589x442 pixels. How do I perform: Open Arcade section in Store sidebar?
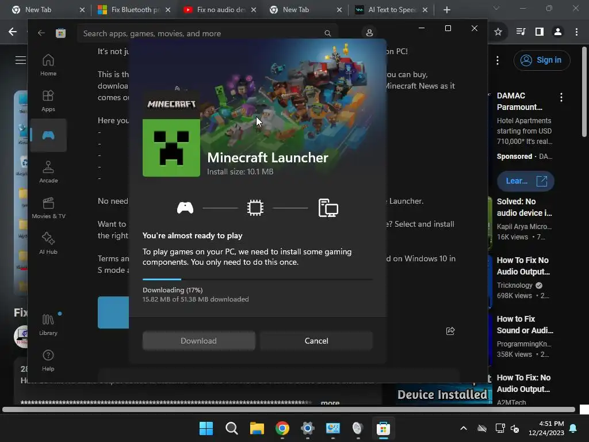[x=48, y=172]
